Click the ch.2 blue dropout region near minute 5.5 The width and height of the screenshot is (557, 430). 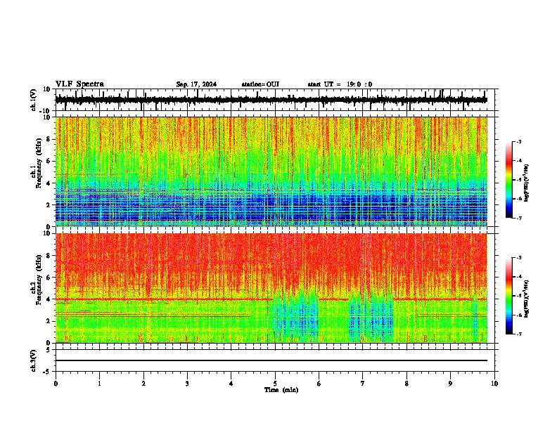click(x=296, y=315)
